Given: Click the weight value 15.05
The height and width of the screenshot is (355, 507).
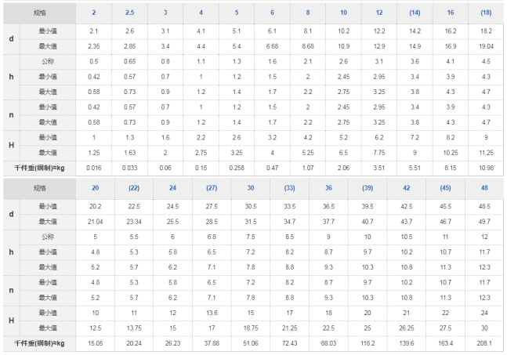Looking at the screenshot, I should click(95, 342).
